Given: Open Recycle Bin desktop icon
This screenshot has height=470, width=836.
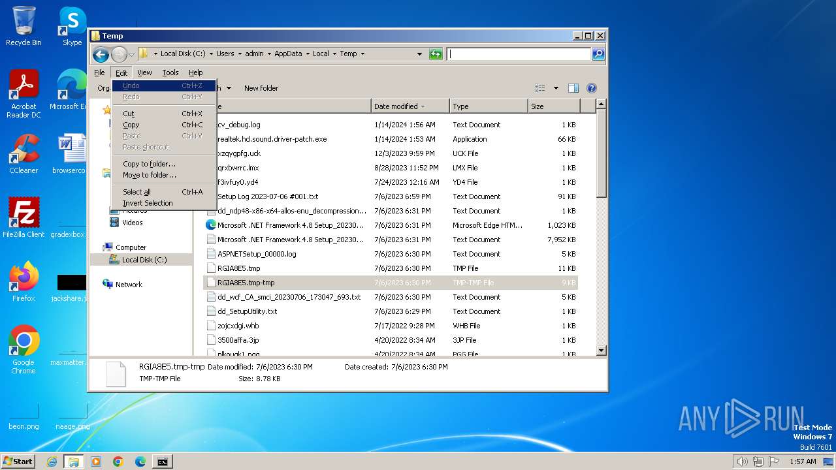Looking at the screenshot, I should point(24,26).
